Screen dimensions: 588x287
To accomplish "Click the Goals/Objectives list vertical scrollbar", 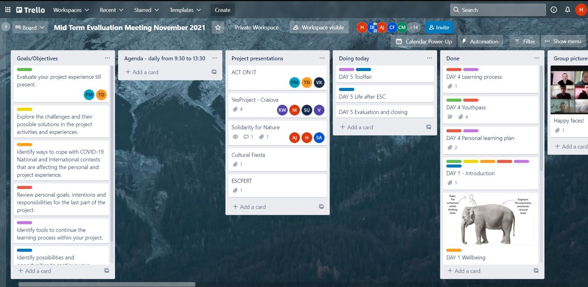I will coord(112,153).
